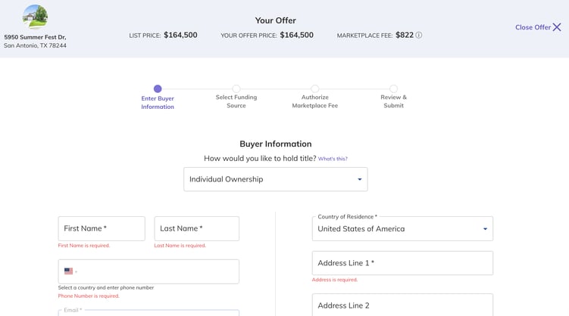Select the Review & Submit step circle
The height and width of the screenshot is (316, 569).
click(x=394, y=88)
